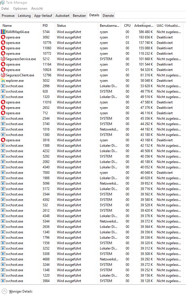Viewport: 186px width, 298px height.
Task: Collapse view with Weniger Details arrow icon
Action: [4, 291]
